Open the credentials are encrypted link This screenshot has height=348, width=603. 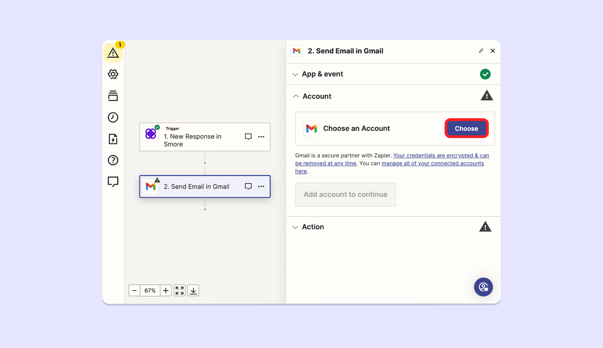[392, 159]
